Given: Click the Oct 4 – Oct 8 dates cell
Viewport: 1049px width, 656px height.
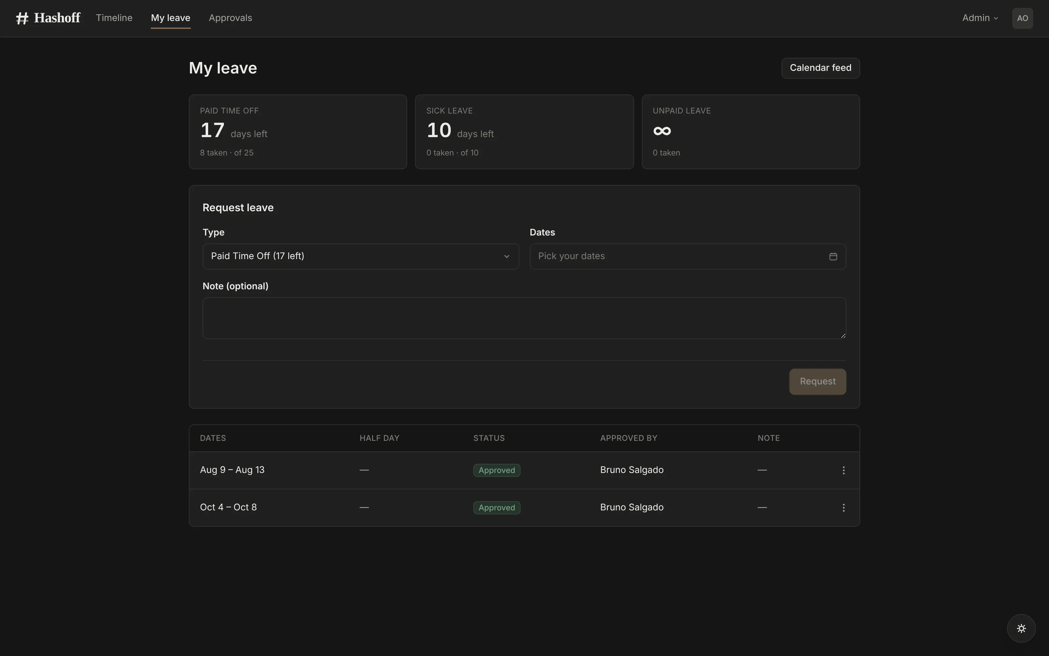Looking at the screenshot, I should tap(228, 507).
